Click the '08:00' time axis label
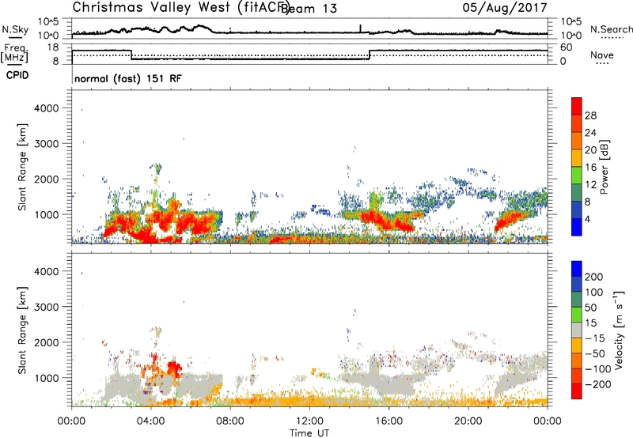This screenshot has height=438, width=633. tap(230, 421)
